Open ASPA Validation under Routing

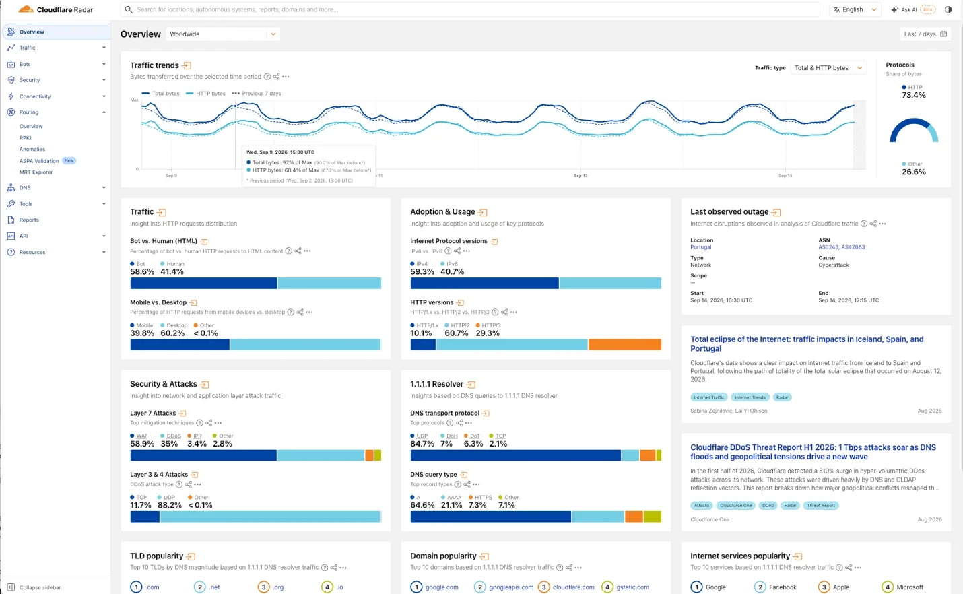39,161
